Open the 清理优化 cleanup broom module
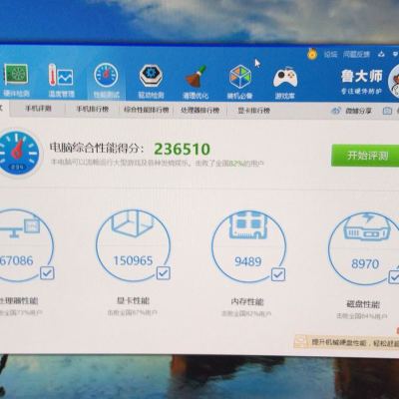 point(196,82)
